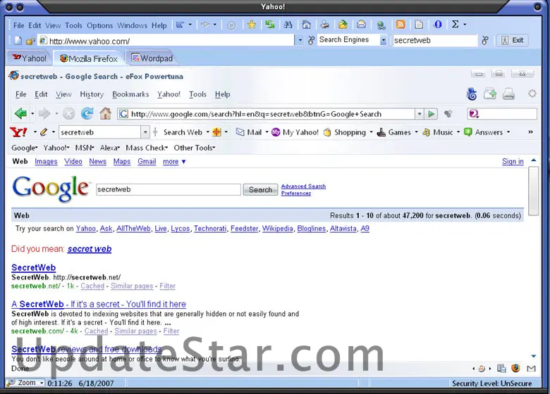Open the Firefox Bookmarks menu
Image resolution: width=550 pixels, height=394 pixels.
point(130,94)
